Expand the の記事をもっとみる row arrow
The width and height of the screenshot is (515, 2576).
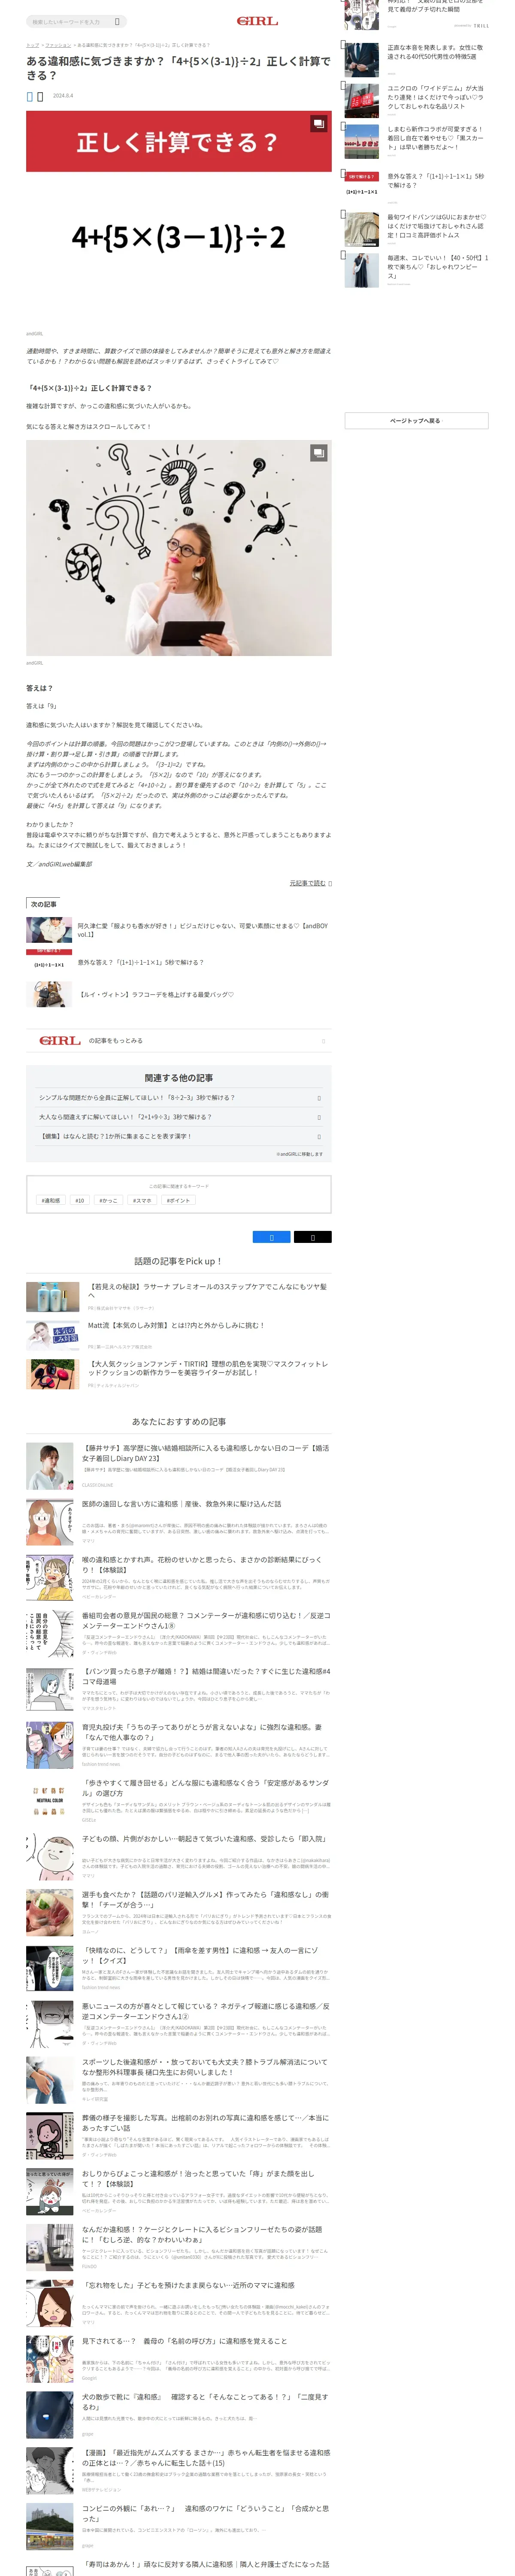[323, 1041]
